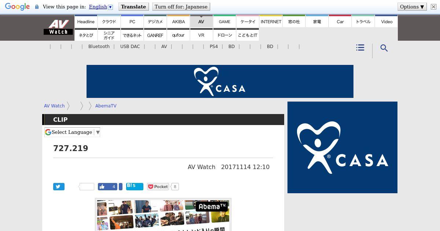Open the GANREF tab
This screenshot has width=440, height=231.
[x=155, y=35]
